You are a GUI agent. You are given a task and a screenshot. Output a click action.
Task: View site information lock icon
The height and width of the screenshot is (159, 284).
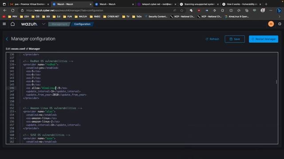pos(22,11)
